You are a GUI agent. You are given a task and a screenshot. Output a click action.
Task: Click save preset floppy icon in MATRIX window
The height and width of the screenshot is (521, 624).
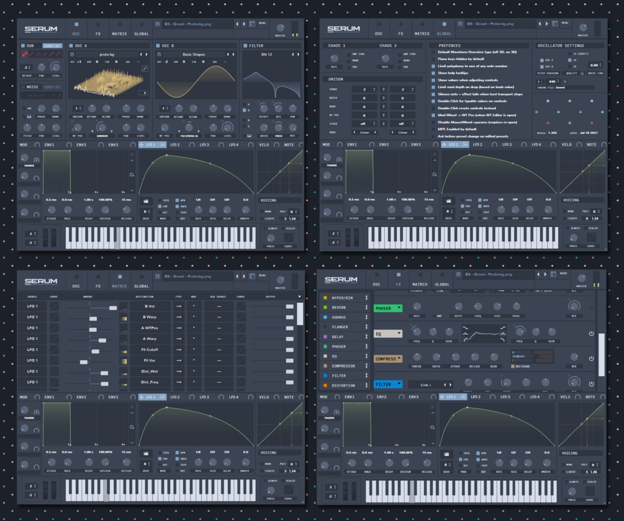(x=158, y=276)
